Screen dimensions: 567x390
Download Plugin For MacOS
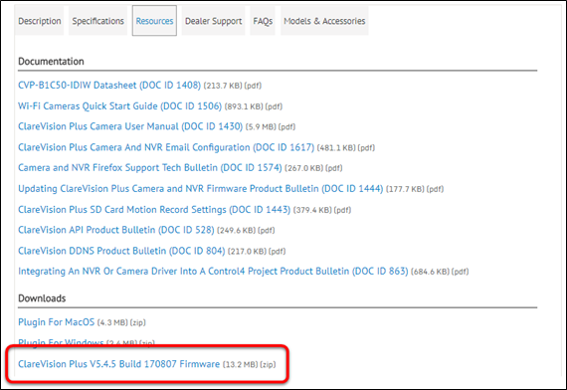56,322
